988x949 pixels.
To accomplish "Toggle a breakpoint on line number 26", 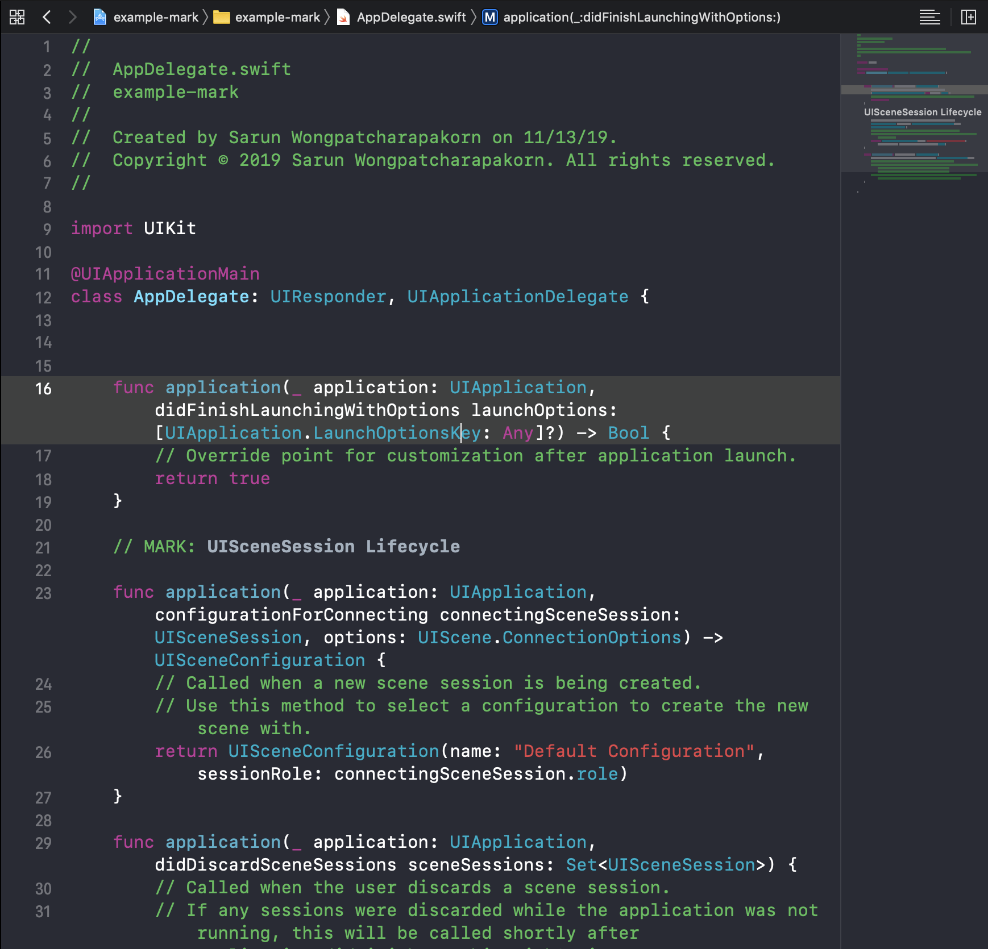I will (43, 752).
